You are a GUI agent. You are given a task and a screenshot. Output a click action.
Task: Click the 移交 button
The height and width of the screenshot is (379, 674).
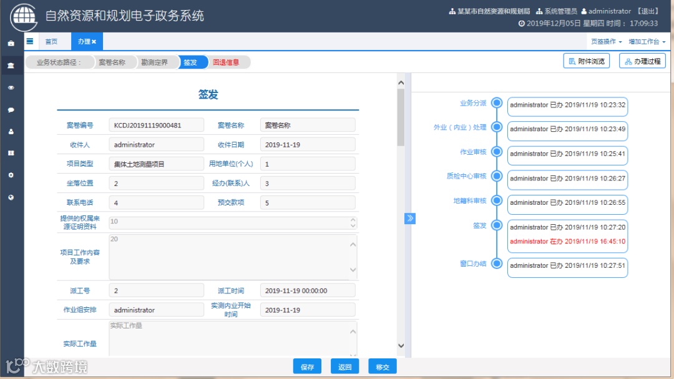pyautogui.click(x=383, y=367)
